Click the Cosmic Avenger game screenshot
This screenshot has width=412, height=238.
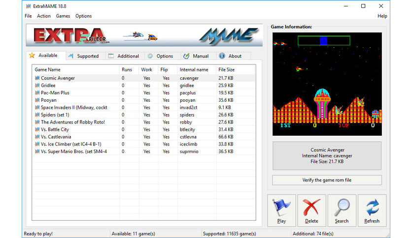tap(327, 84)
